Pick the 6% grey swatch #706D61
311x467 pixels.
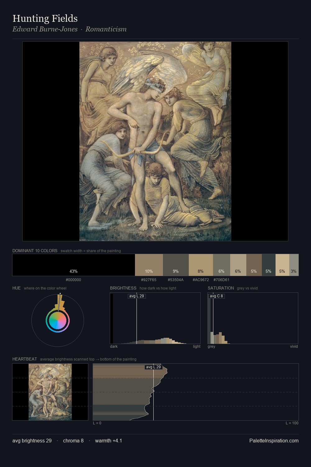[221, 265]
